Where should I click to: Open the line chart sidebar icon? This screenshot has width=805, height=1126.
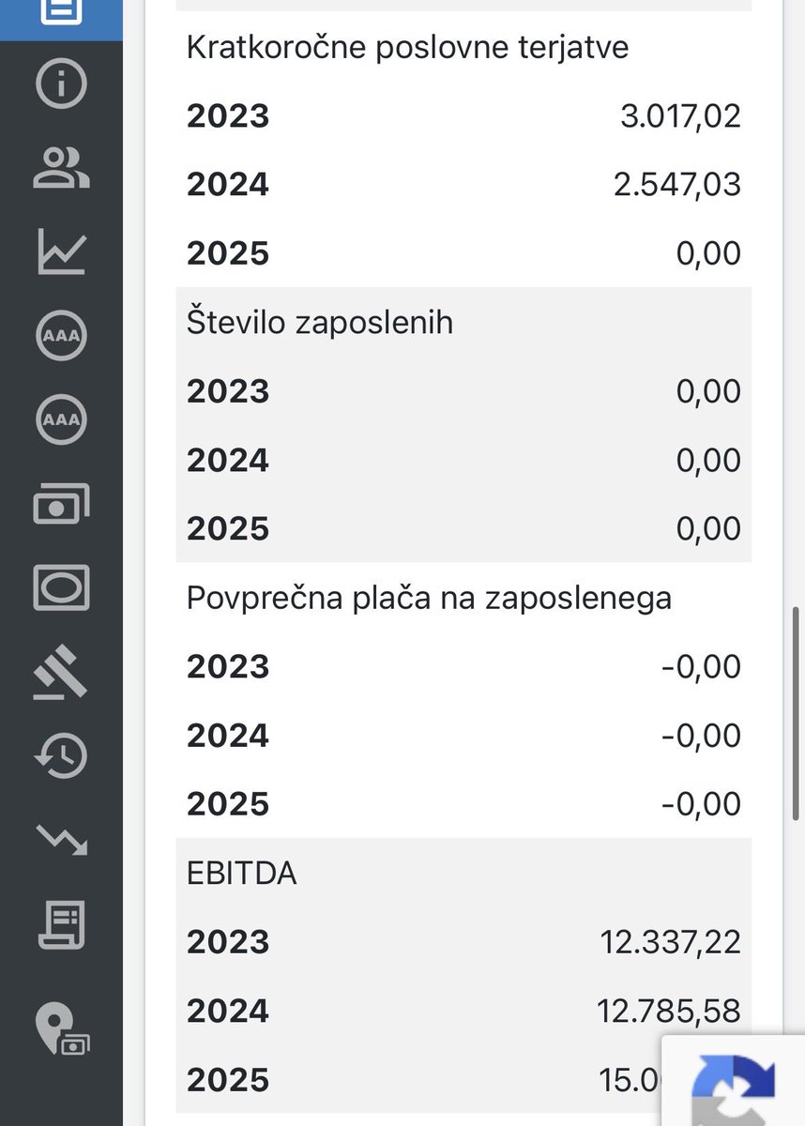point(61,251)
